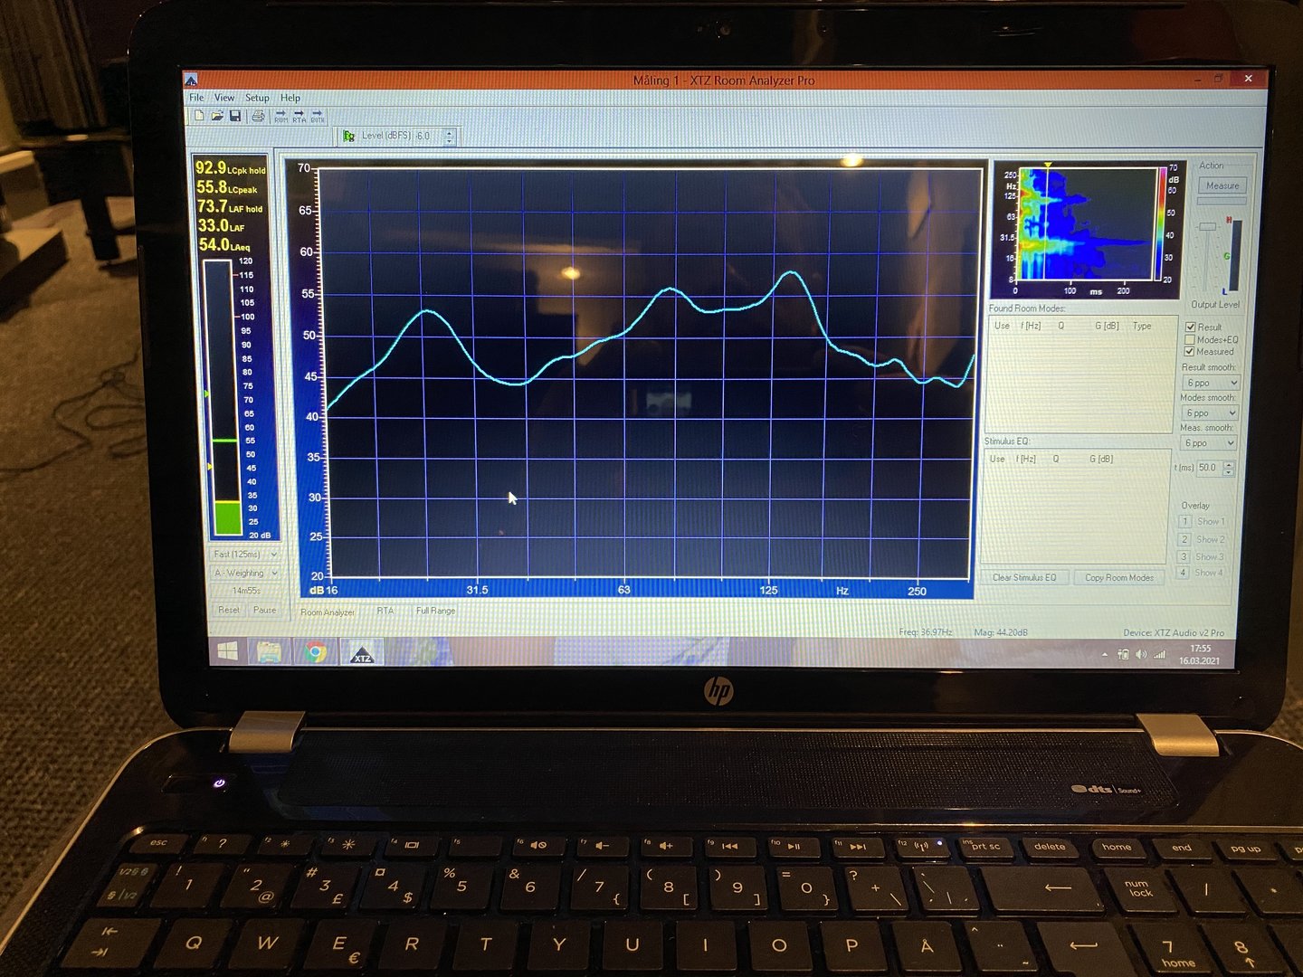Open the Result smooth dropdown
This screenshot has width=1303, height=977.
(1211, 383)
